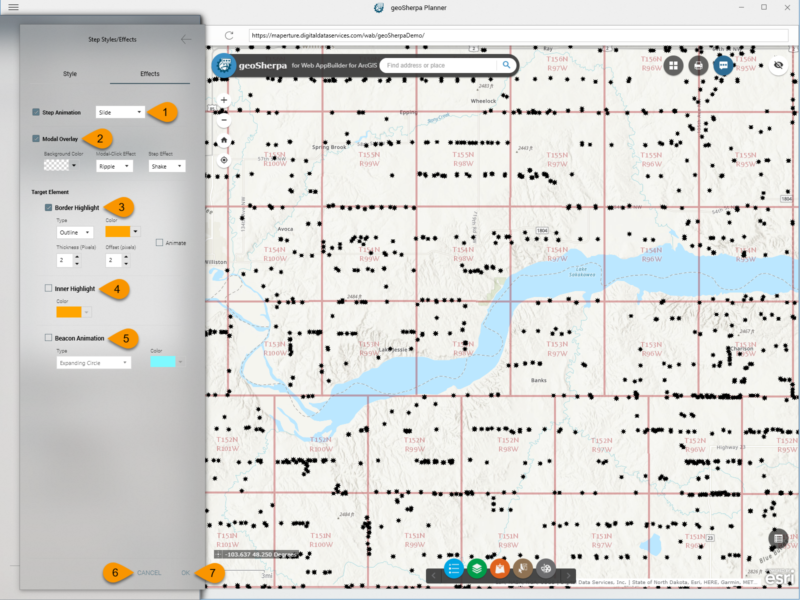Open the chat bubble widget
This screenshot has height=600, width=800.
click(723, 65)
